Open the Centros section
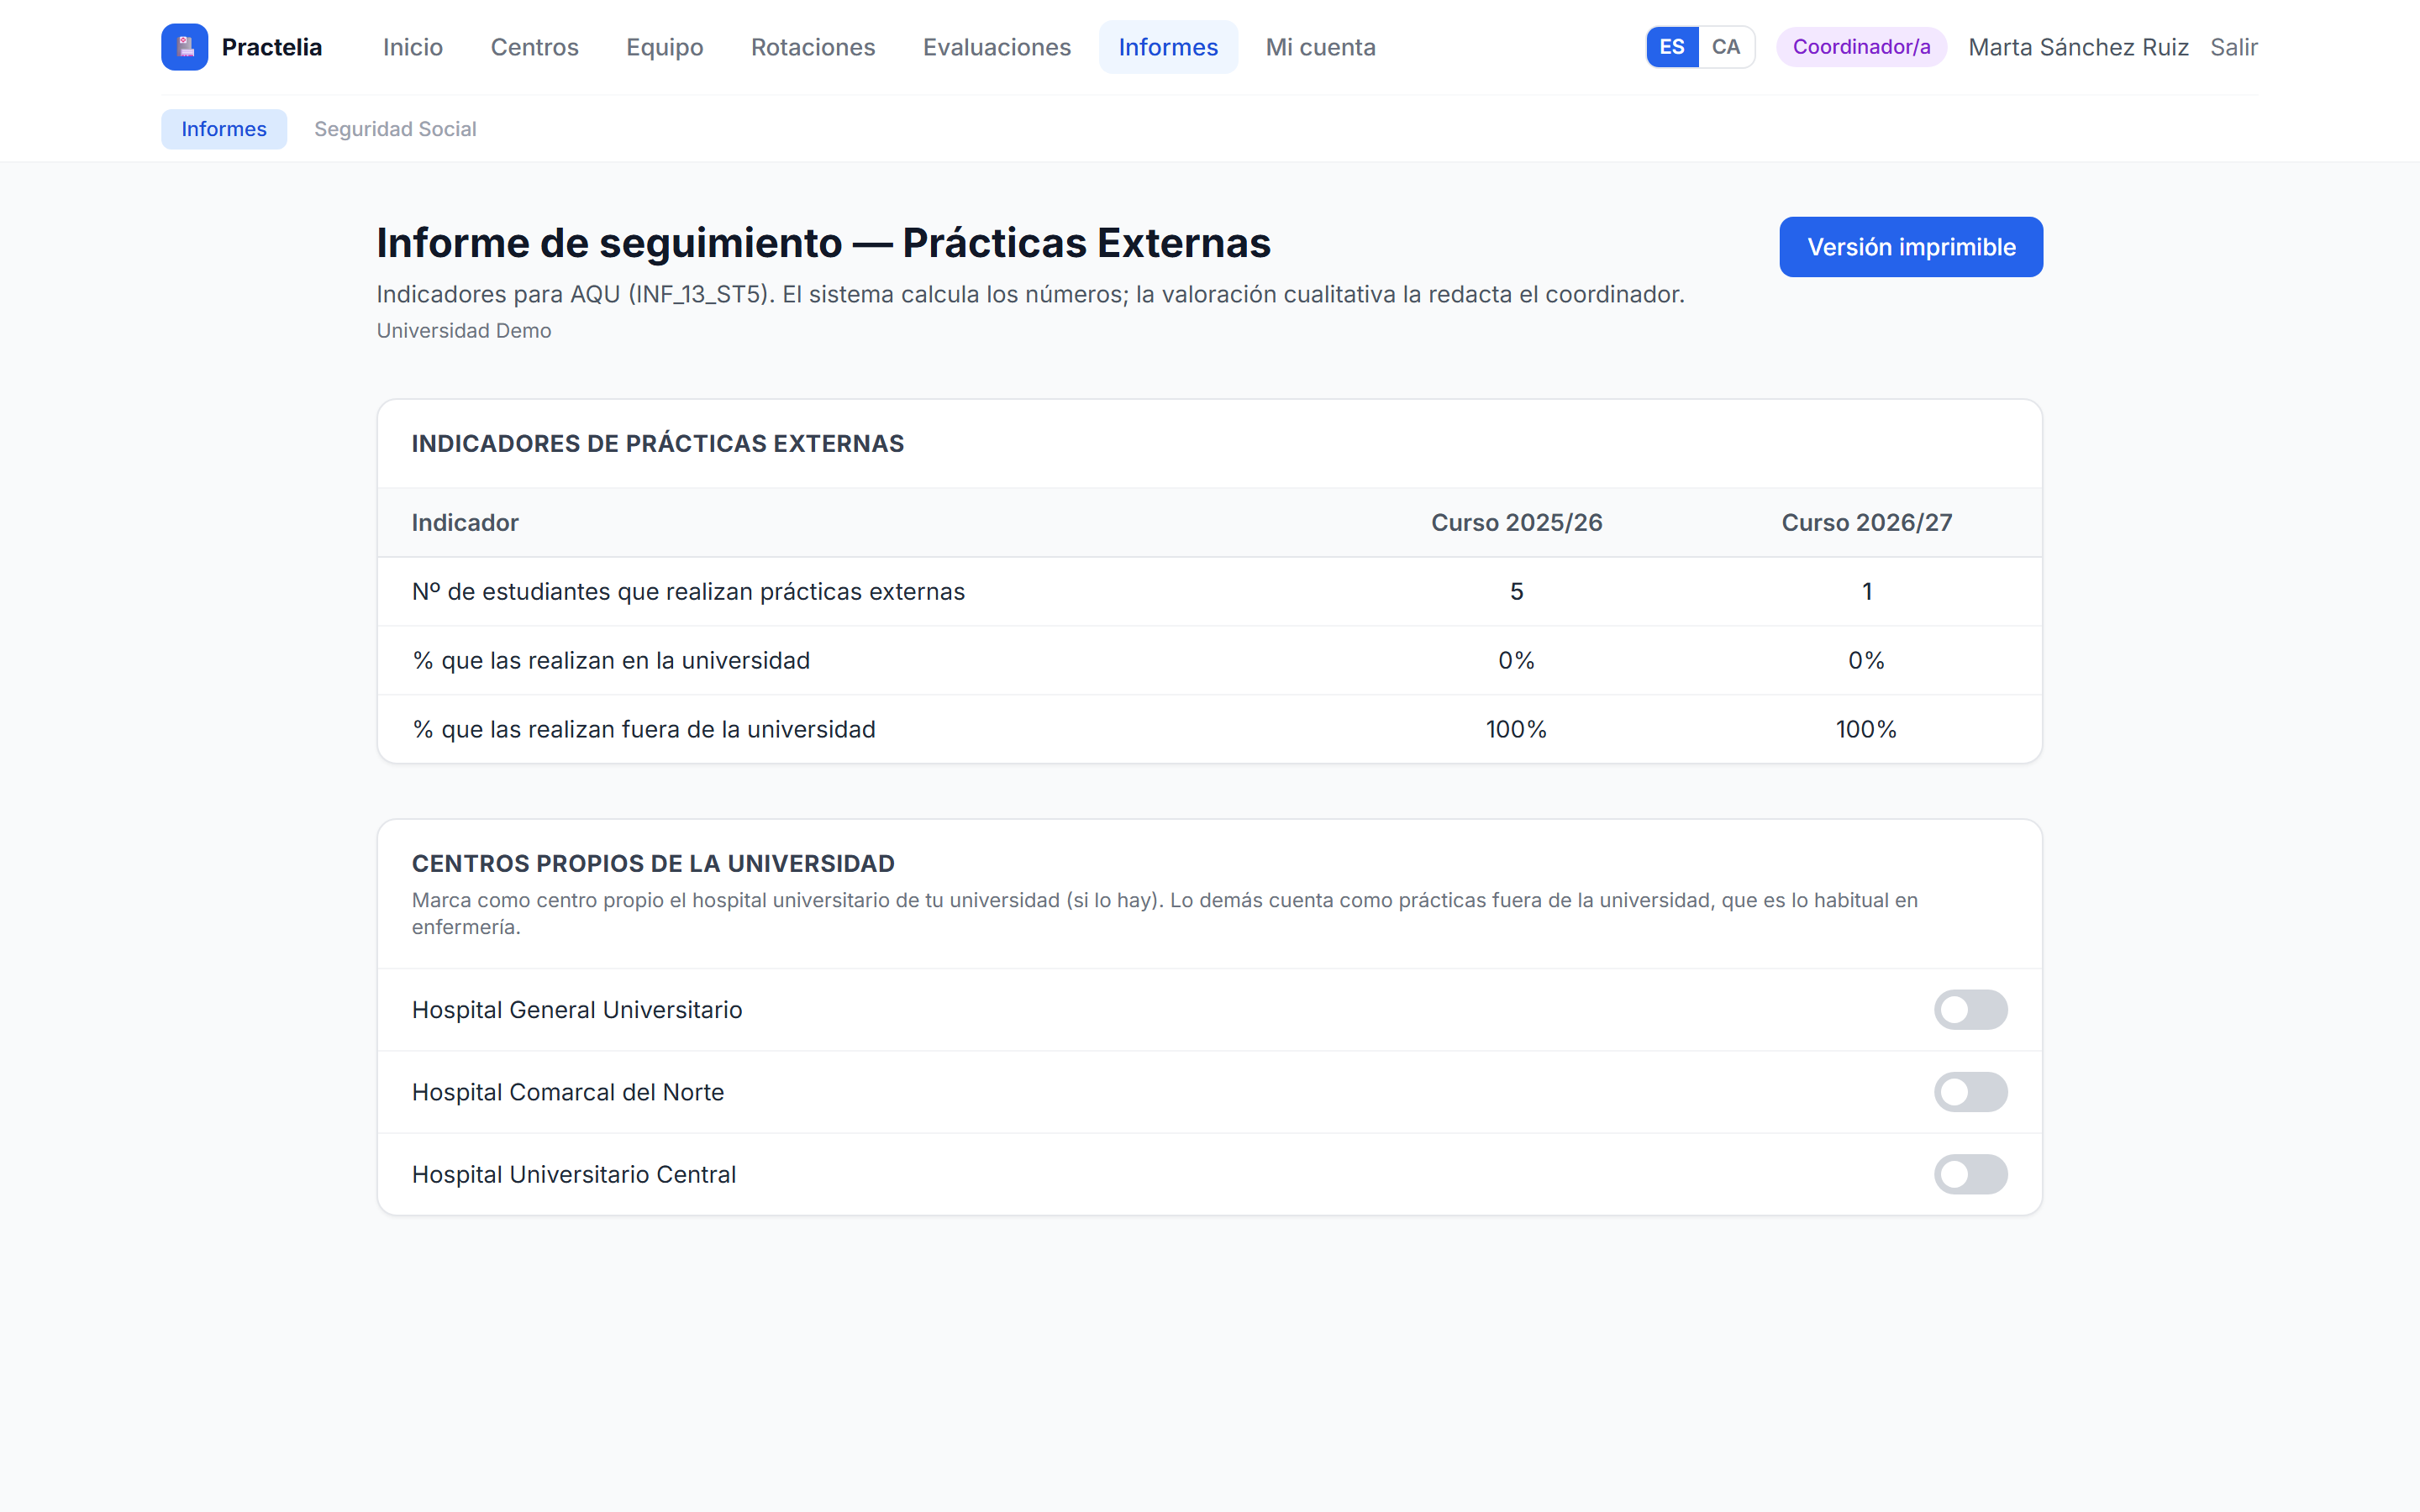This screenshot has width=2420, height=1512. (x=534, y=47)
